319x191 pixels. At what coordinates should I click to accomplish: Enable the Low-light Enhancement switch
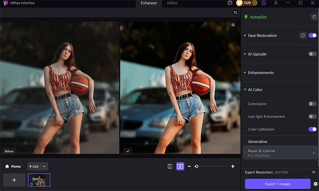click(x=313, y=116)
